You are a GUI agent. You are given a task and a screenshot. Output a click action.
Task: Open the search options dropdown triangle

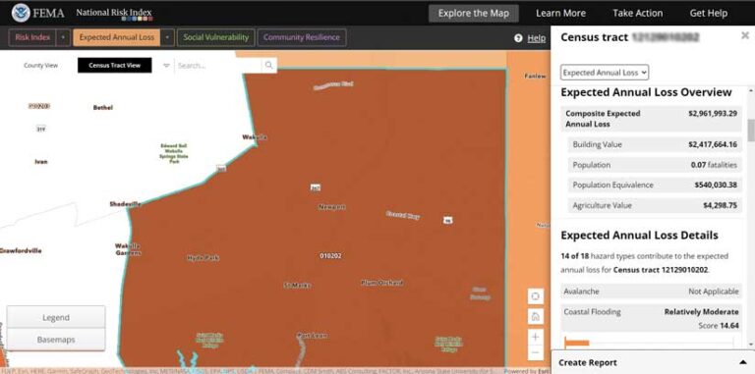166,66
